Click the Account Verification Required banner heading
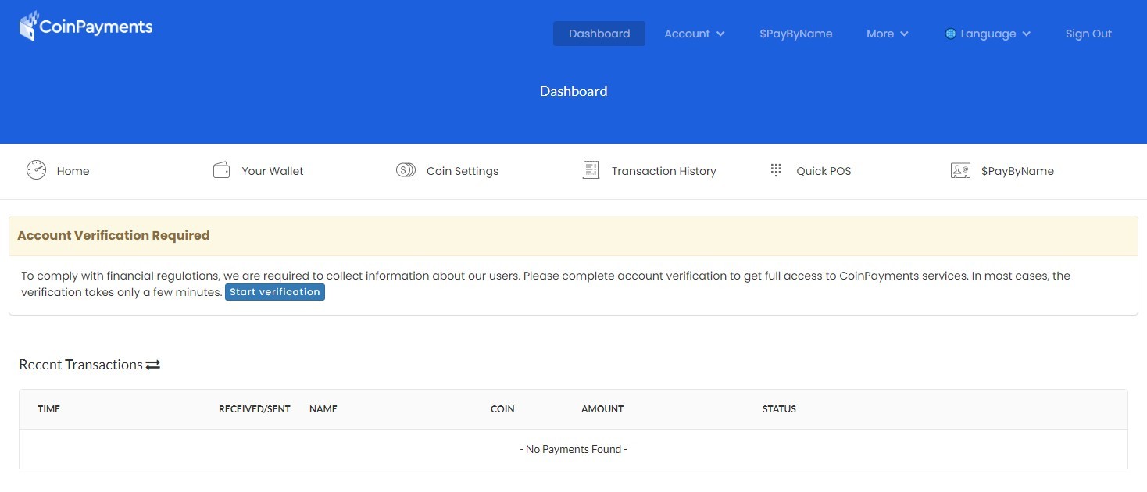The image size is (1147, 492). click(x=113, y=235)
